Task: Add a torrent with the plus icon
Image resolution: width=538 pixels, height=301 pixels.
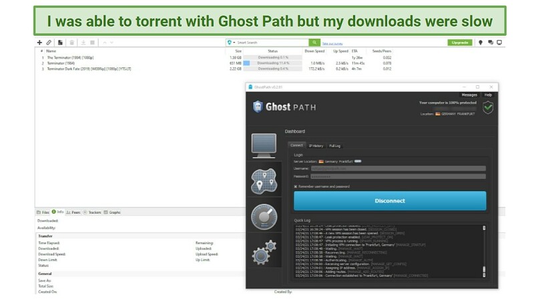Action: [x=39, y=43]
